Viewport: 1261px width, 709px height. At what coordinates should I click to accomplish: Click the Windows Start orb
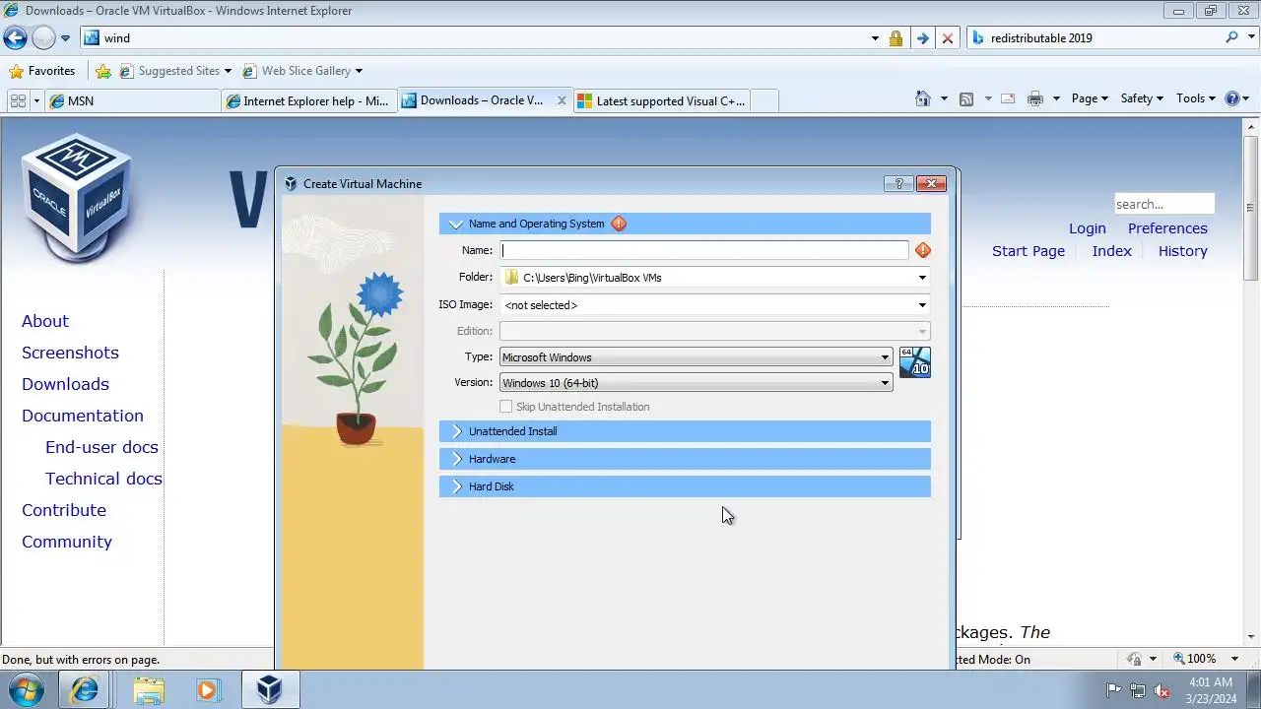click(27, 689)
